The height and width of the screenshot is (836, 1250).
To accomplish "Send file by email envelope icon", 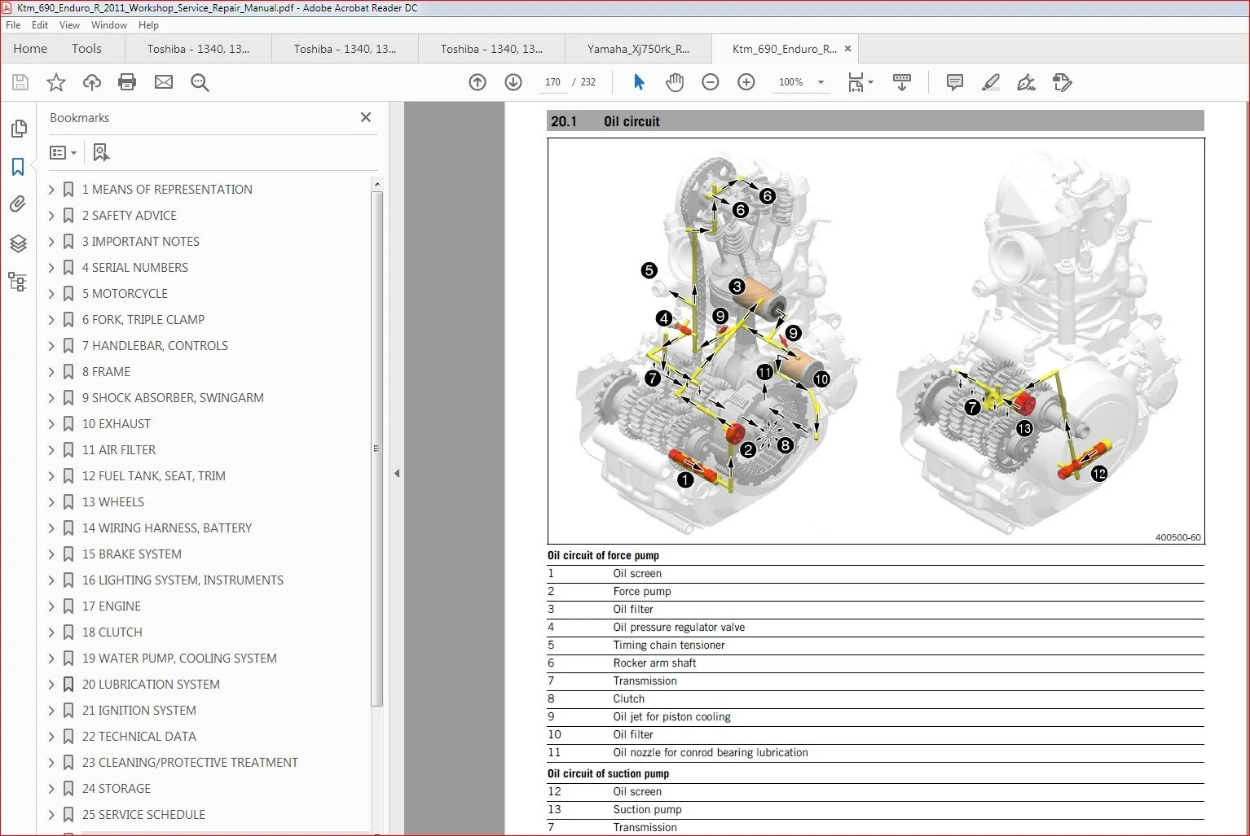I will (x=164, y=82).
